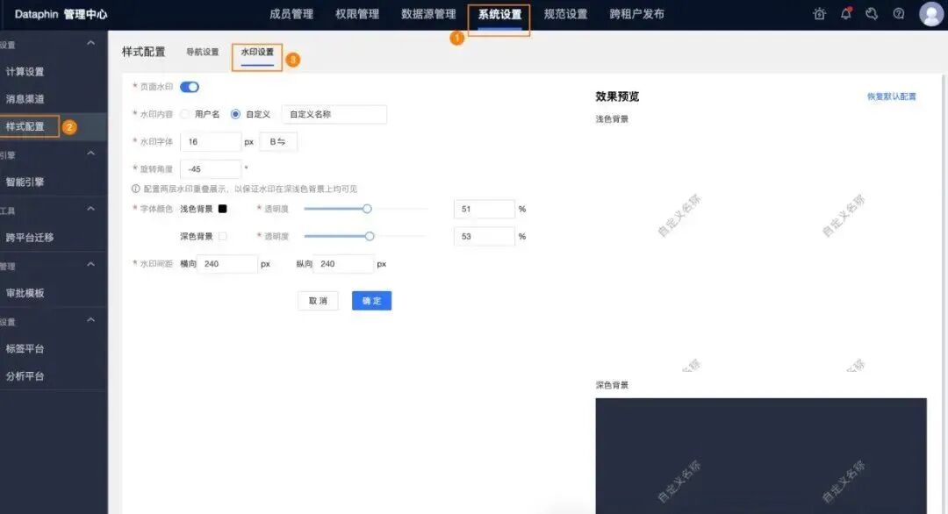The image size is (948, 514).
Task: Switch to the 水印设置 tab
Action: pos(257,52)
